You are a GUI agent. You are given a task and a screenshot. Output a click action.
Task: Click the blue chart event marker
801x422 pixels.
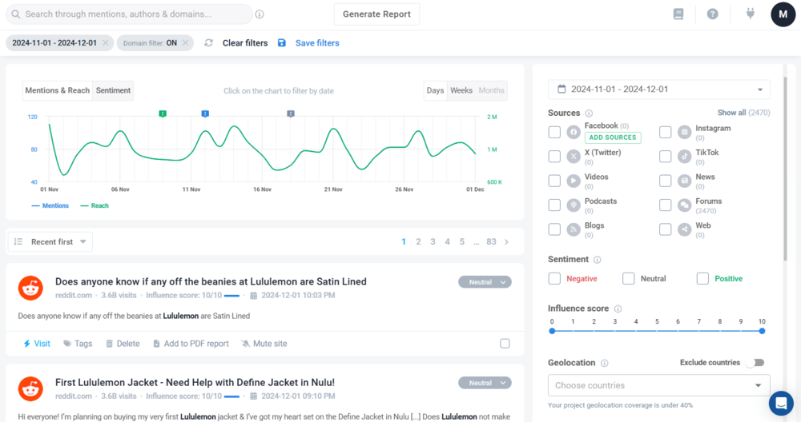pos(205,113)
